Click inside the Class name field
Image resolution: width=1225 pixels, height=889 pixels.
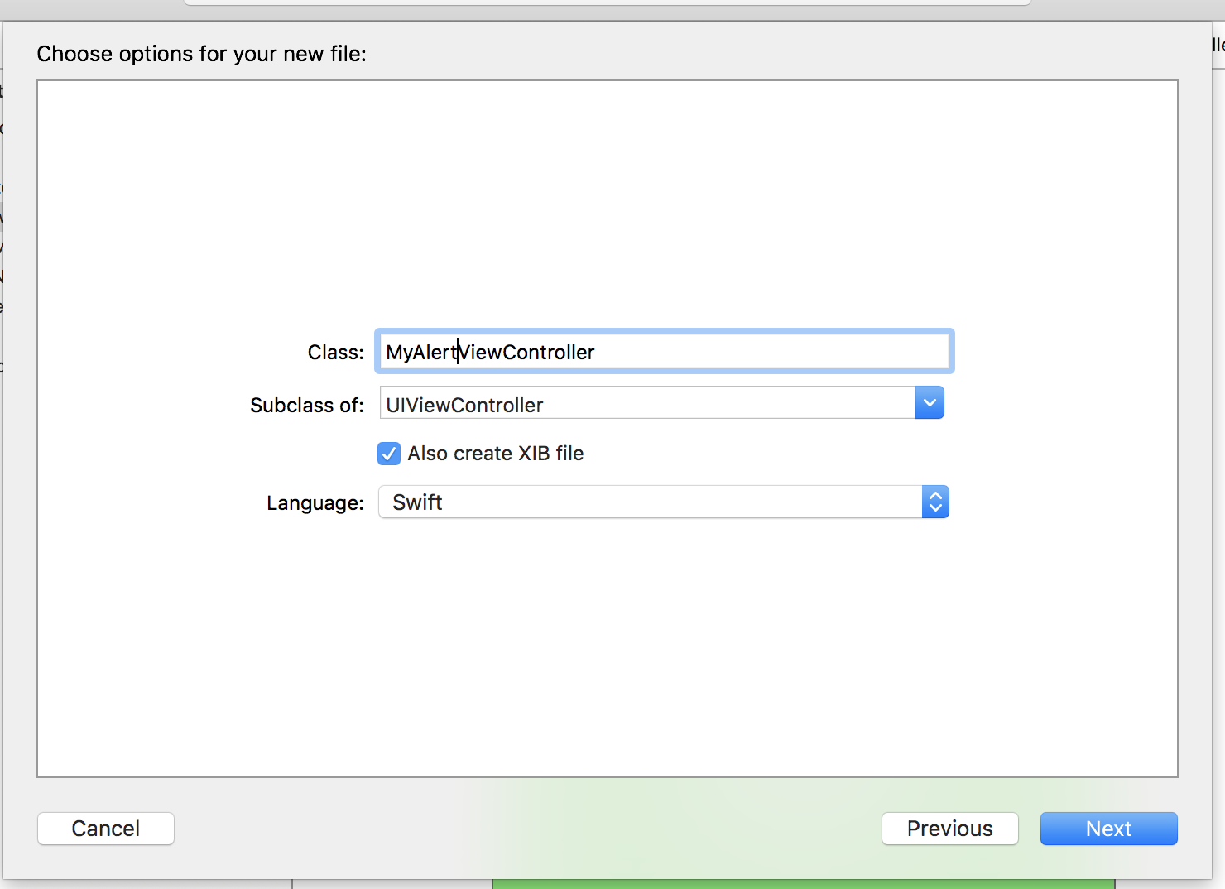662,351
